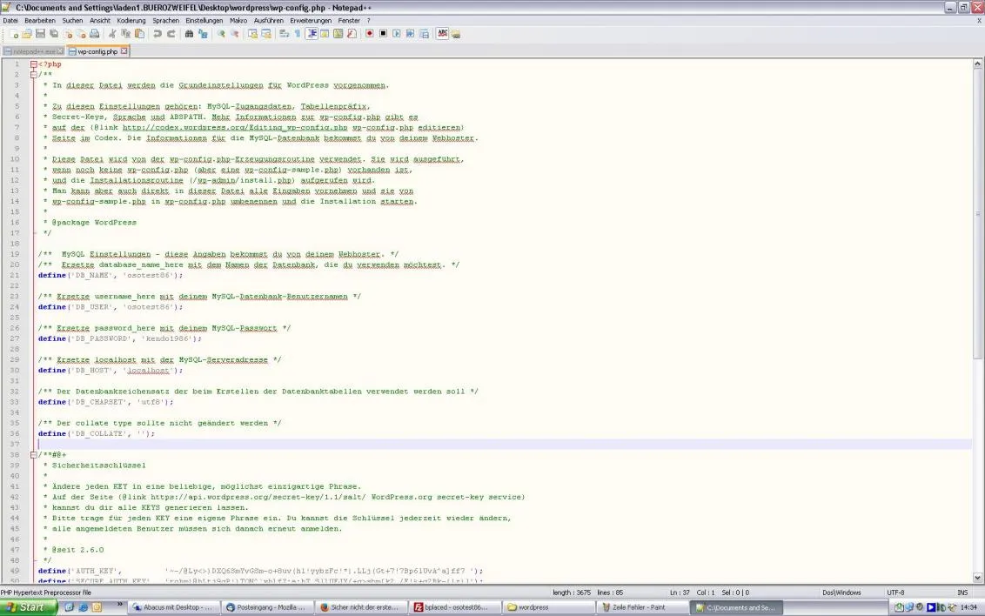Open the Fenster menu
The width and height of the screenshot is (985, 616).
click(x=349, y=21)
